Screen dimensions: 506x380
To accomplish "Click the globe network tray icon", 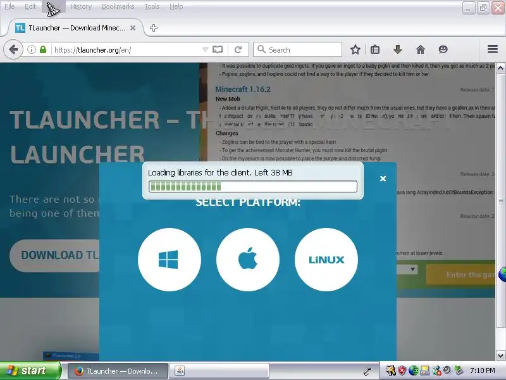I will 413,370.
